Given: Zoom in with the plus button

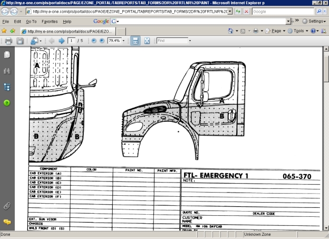Looking at the screenshot, I should 102,41.
